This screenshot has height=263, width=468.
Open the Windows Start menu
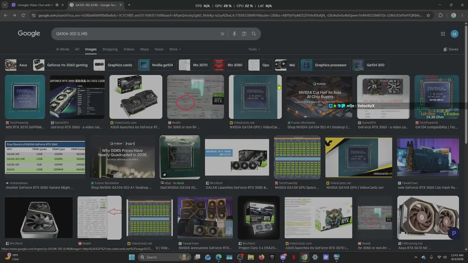coord(132,257)
